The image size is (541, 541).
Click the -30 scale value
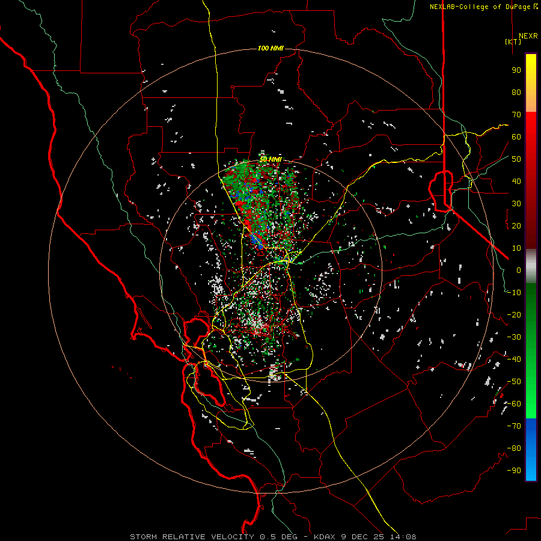[x=514, y=337]
